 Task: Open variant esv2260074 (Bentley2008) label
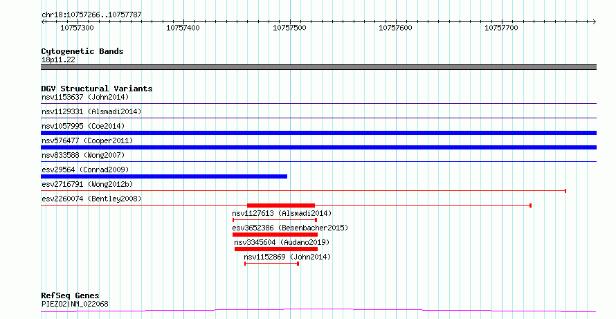point(91,199)
